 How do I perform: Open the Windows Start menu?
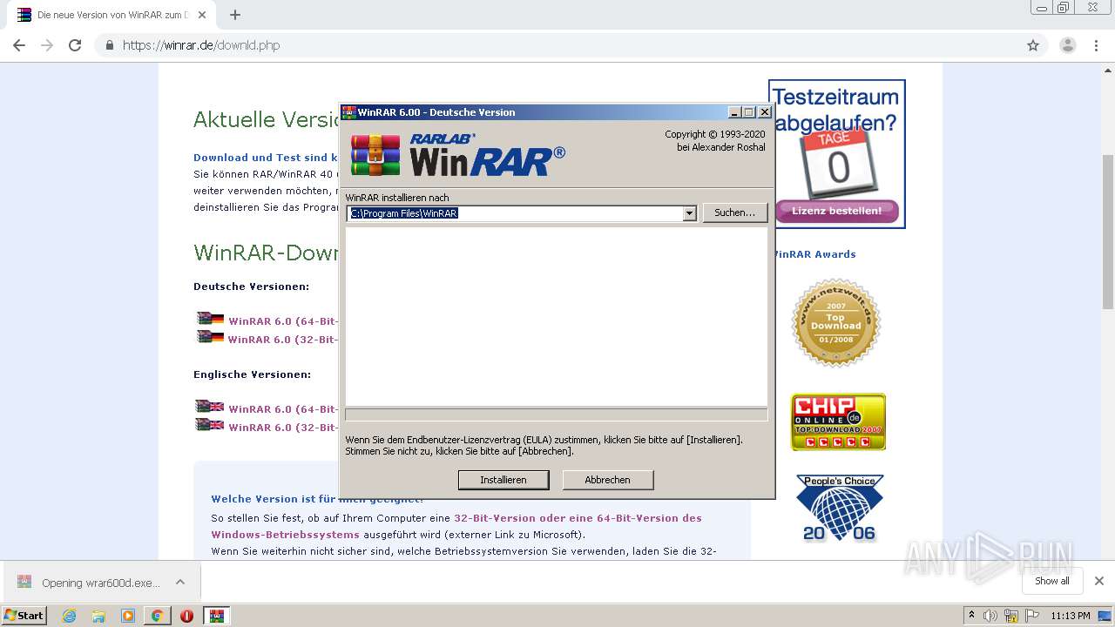pyautogui.click(x=24, y=615)
